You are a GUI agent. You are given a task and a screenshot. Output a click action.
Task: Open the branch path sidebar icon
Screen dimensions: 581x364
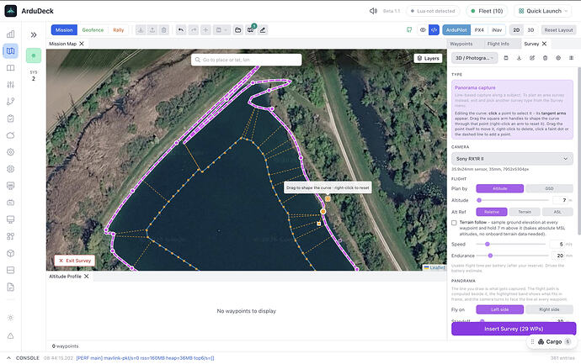[10, 102]
